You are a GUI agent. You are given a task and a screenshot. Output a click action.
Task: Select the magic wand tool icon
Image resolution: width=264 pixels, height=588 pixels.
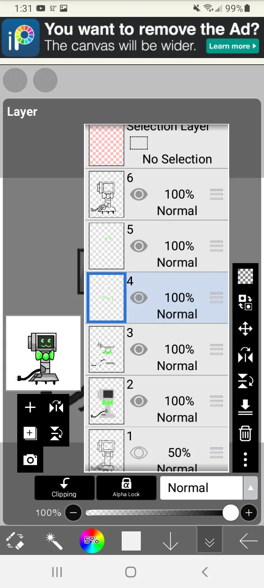[54, 541]
